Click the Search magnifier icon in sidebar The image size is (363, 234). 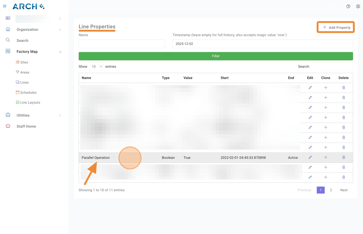pos(8,40)
